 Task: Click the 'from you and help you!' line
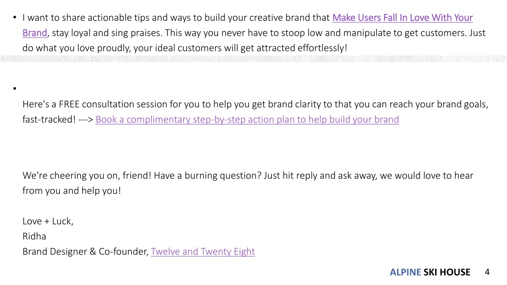(x=71, y=190)
